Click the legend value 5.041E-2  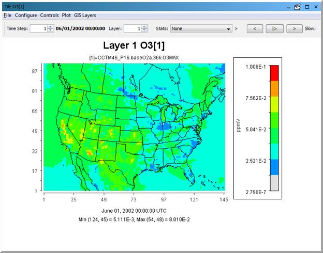tap(256, 130)
